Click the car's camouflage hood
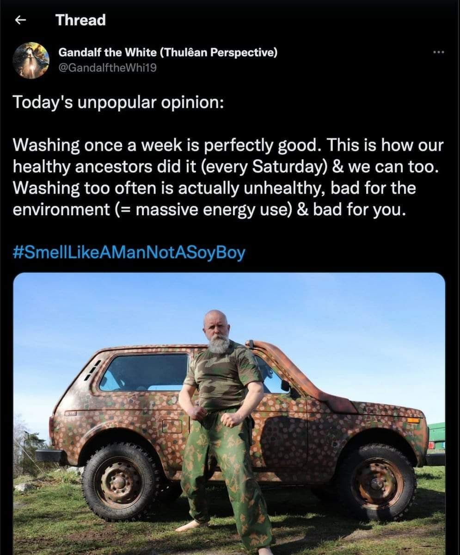460x555 pixels. click(x=388, y=410)
